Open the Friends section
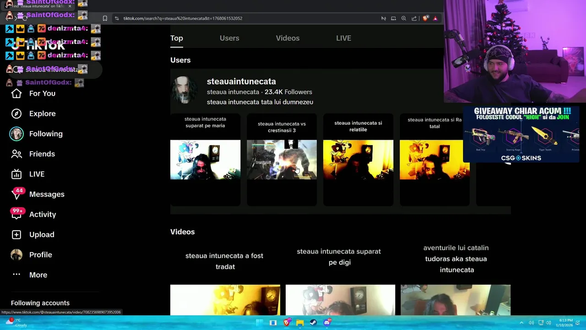586x330 pixels. (33, 154)
